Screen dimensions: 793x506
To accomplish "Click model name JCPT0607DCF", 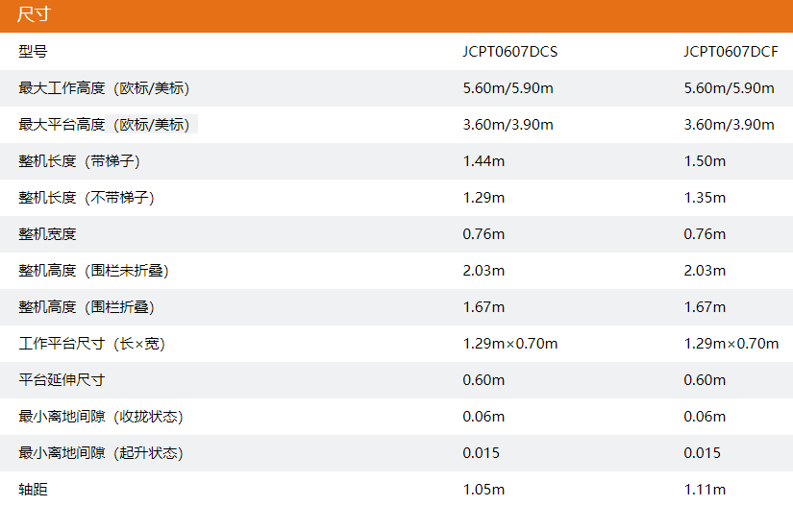I will click(731, 52).
